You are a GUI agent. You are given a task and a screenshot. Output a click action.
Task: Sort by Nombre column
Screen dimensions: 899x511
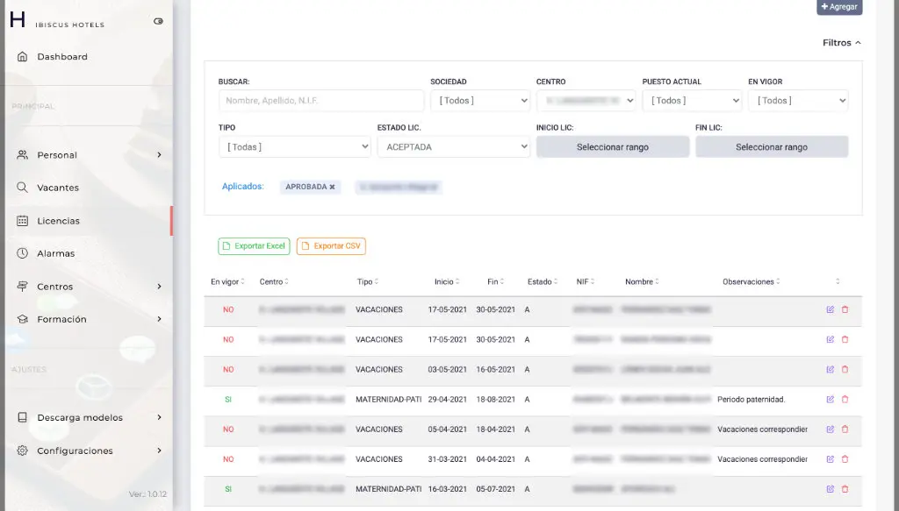[x=642, y=281]
